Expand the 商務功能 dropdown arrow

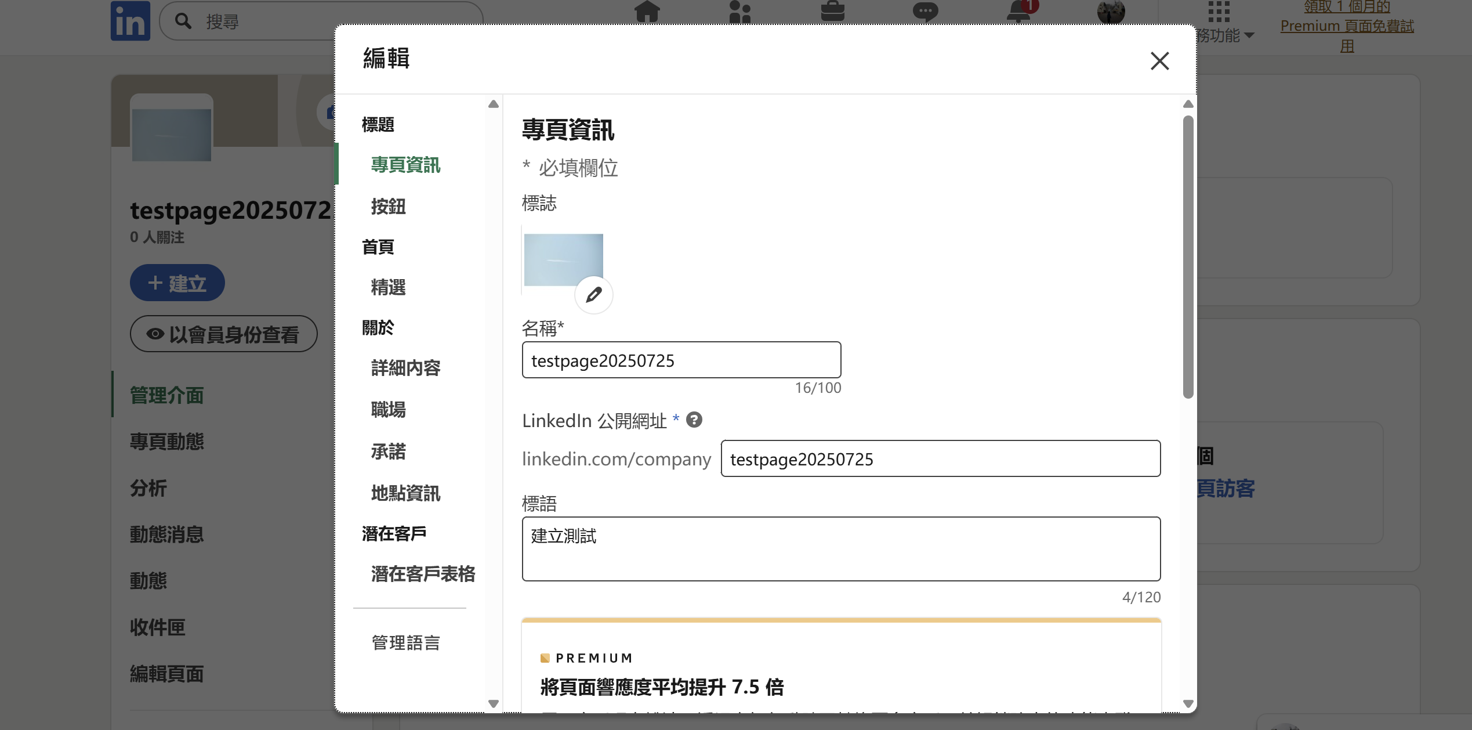click(1249, 35)
